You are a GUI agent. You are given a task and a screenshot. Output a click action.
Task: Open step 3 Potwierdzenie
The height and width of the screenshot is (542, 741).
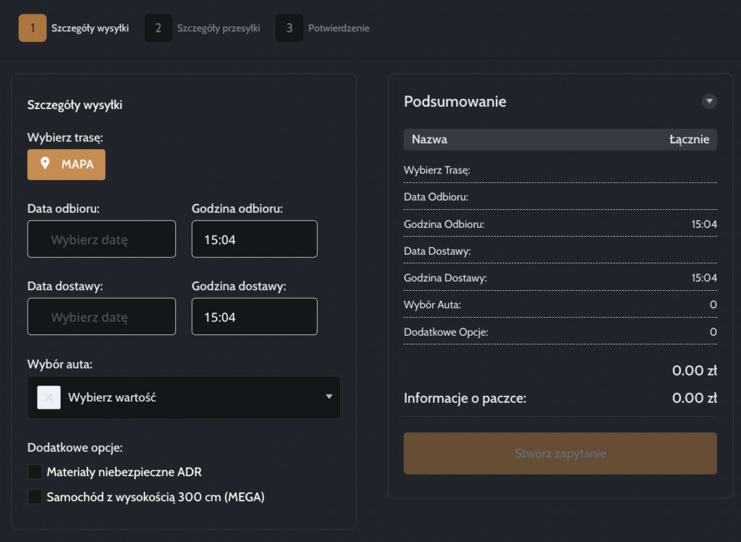[x=339, y=28]
